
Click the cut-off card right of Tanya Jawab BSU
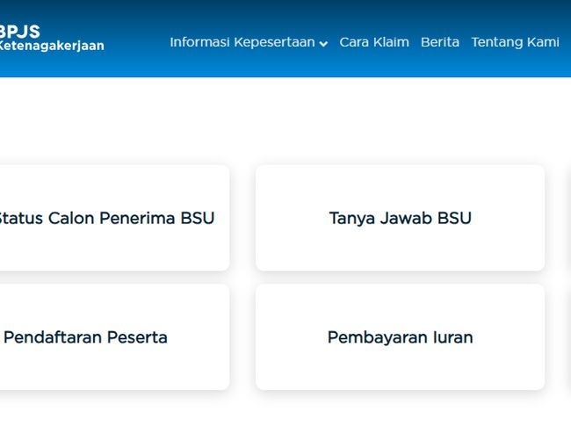(x=568, y=218)
